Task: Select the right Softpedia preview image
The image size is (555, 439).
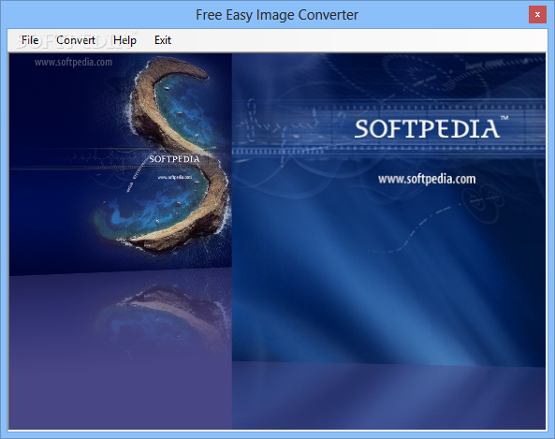Action: [x=388, y=241]
